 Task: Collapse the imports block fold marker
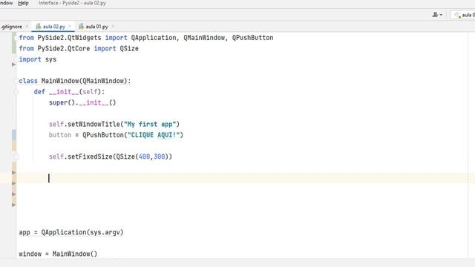(x=16, y=38)
